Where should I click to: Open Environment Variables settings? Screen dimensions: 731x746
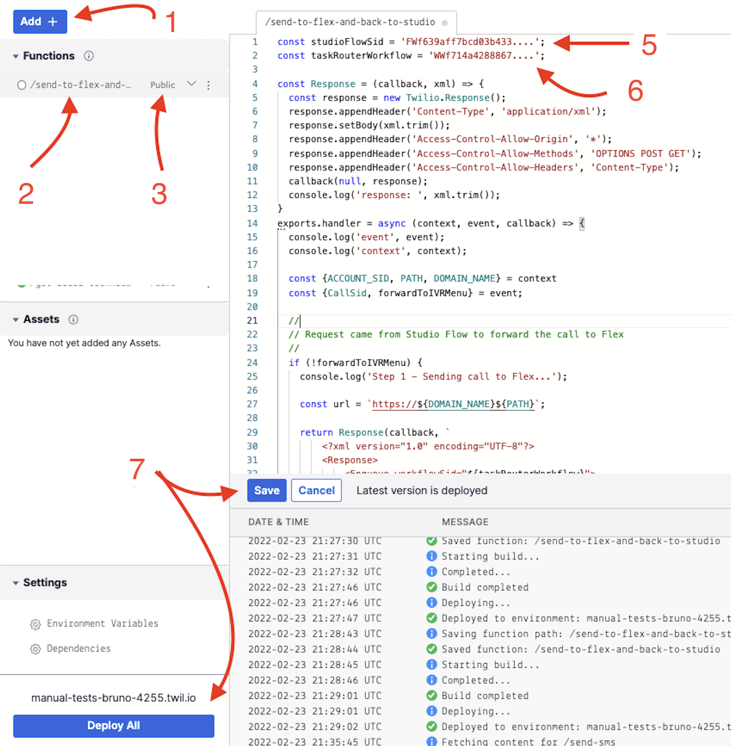click(x=102, y=623)
